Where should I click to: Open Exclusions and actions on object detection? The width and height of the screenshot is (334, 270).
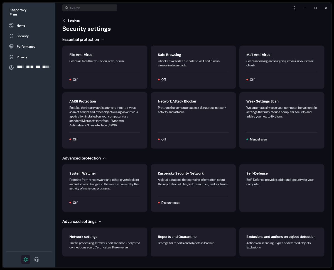[282, 242]
